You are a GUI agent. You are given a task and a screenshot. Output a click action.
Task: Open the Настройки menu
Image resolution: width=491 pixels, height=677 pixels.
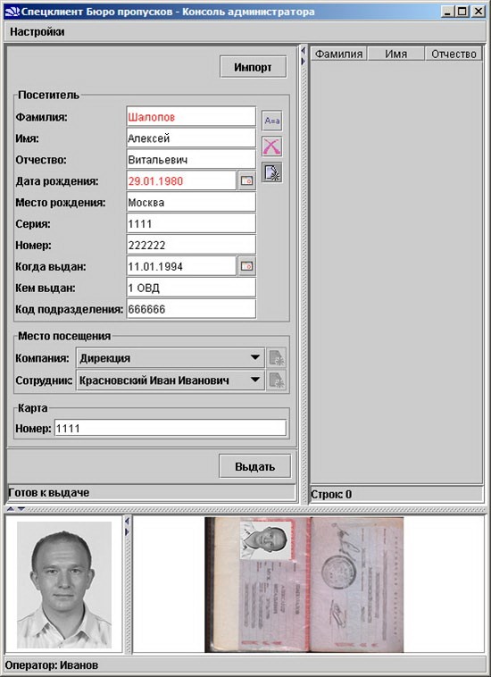click(37, 32)
